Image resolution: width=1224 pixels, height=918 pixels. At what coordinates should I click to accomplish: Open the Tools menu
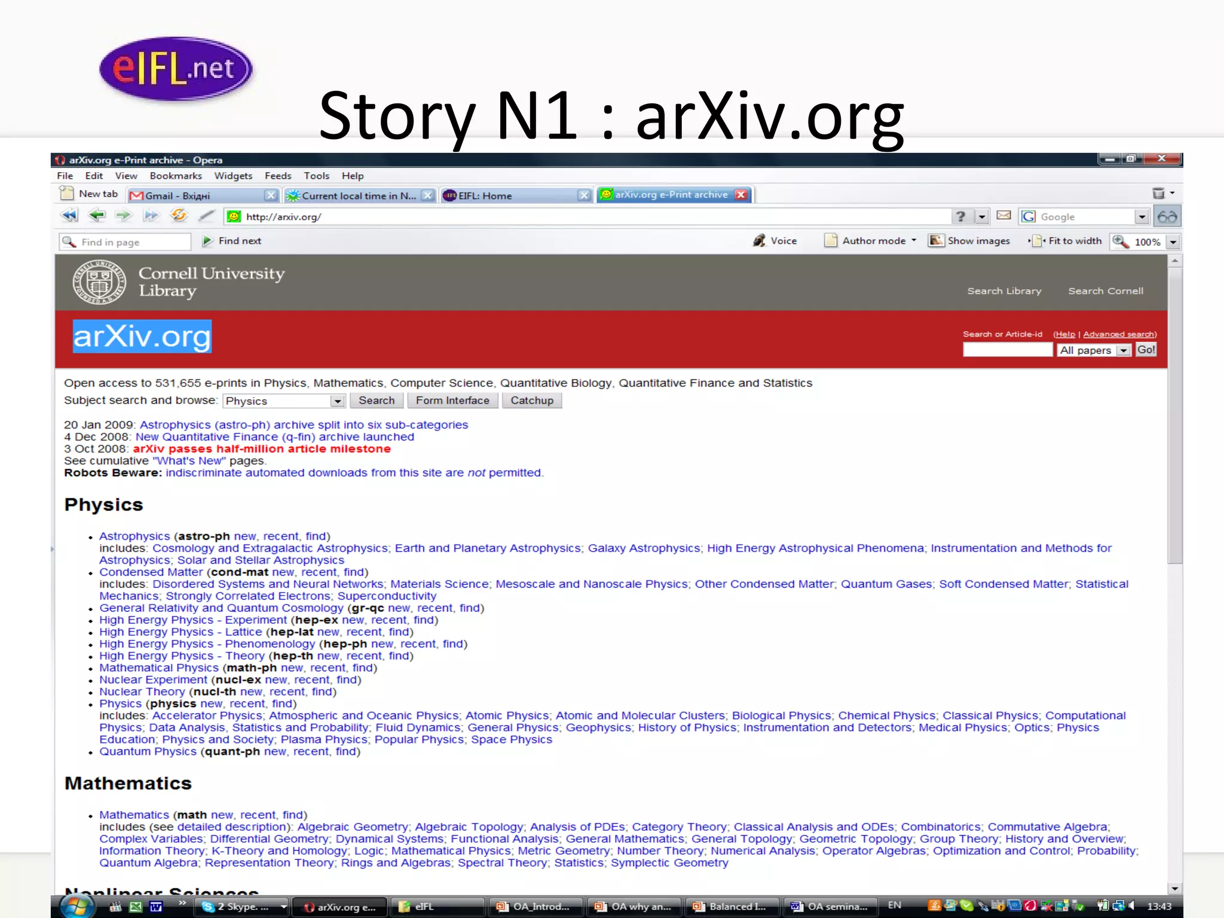(316, 176)
